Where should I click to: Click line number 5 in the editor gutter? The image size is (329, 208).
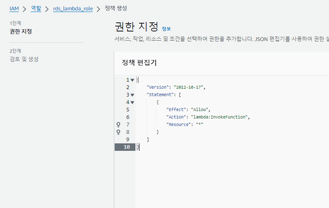coord(128,110)
